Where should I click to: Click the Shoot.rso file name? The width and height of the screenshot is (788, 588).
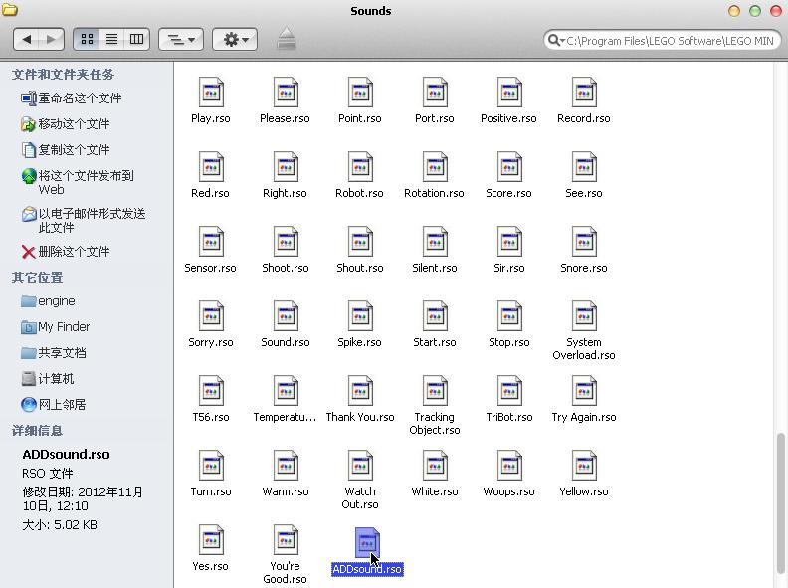point(286,268)
